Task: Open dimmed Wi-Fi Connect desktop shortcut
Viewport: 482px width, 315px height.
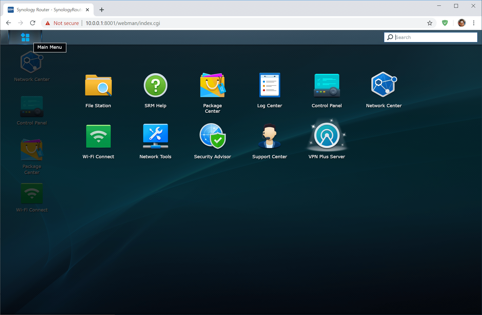Action: (x=32, y=198)
